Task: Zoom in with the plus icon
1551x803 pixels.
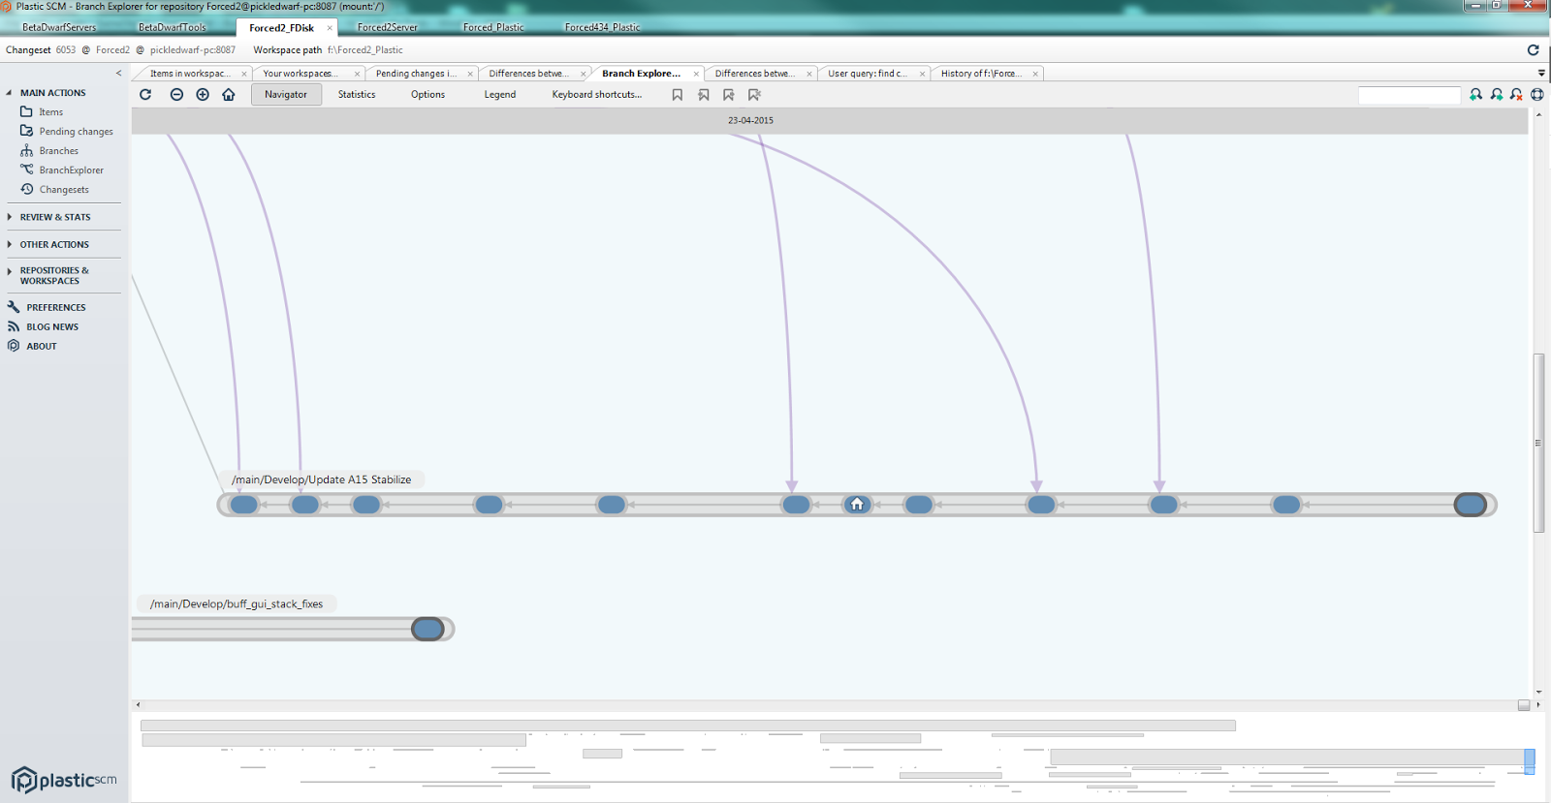Action: (x=203, y=94)
